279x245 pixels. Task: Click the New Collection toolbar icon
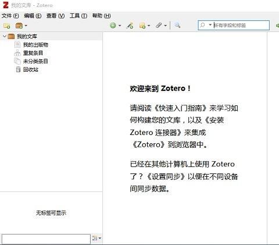coord(7,26)
